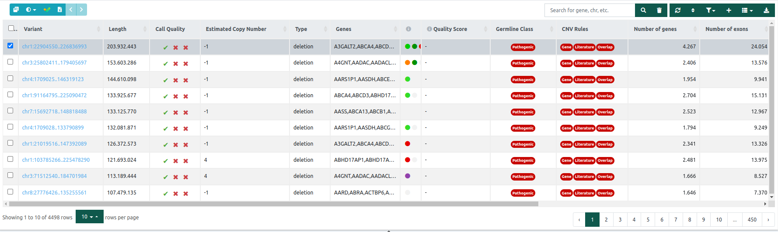Open the rows per page dropdown
This screenshot has height=232, width=778.
pyautogui.click(x=89, y=217)
